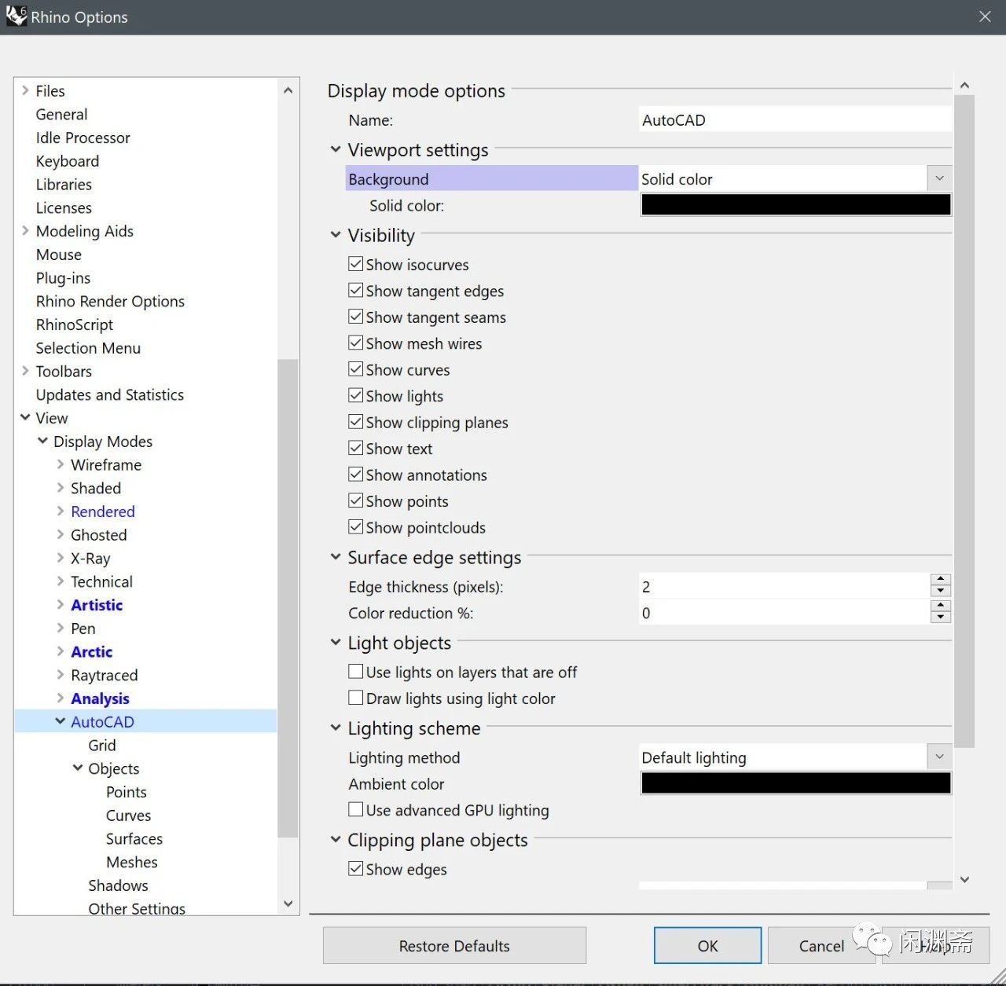This screenshot has height=986, width=1006.
Task: Expand the Wireframe display mode node
Action: 61,464
